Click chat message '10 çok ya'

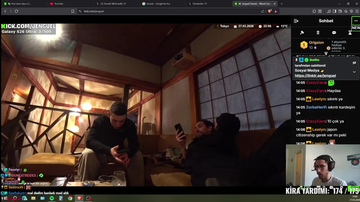tap(336, 121)
